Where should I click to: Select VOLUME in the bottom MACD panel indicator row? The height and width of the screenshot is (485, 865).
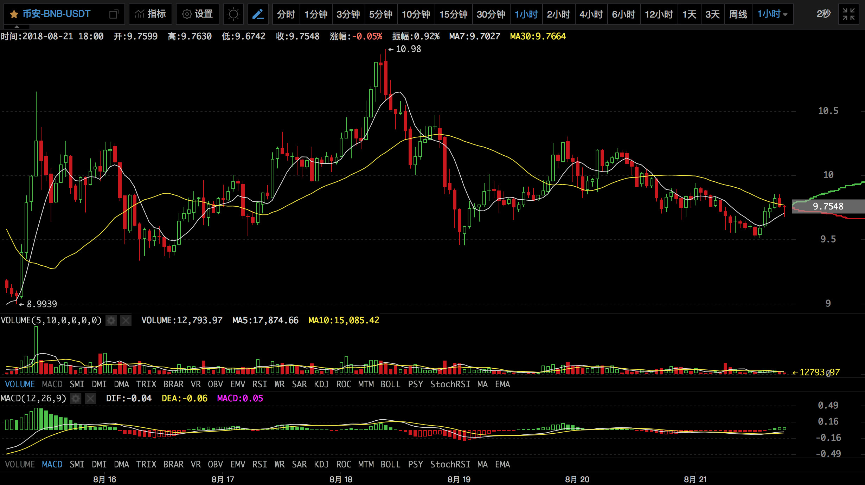[20, 464]
